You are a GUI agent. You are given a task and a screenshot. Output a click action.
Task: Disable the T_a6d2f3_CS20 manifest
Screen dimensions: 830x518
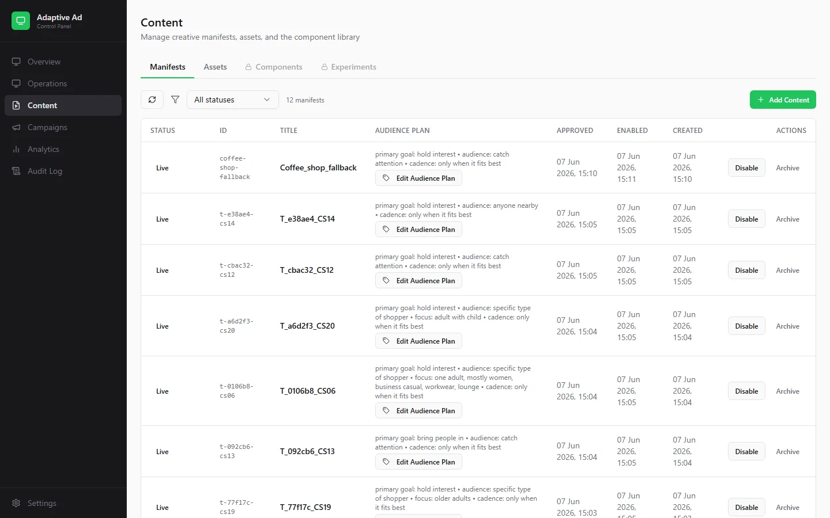pos(746,326)
